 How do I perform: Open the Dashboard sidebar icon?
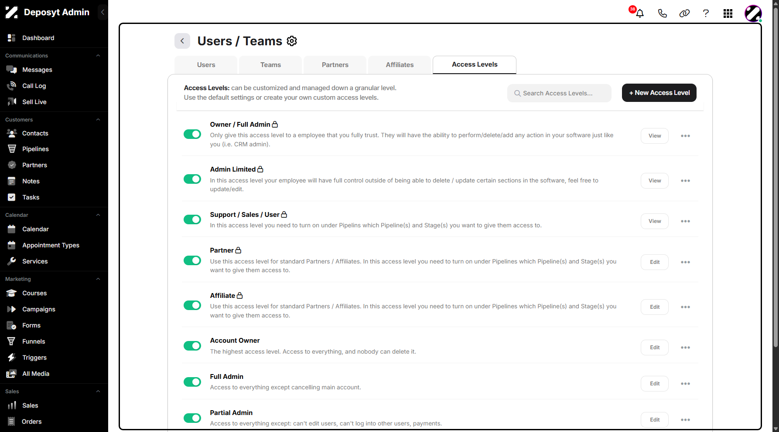[12, 38]
